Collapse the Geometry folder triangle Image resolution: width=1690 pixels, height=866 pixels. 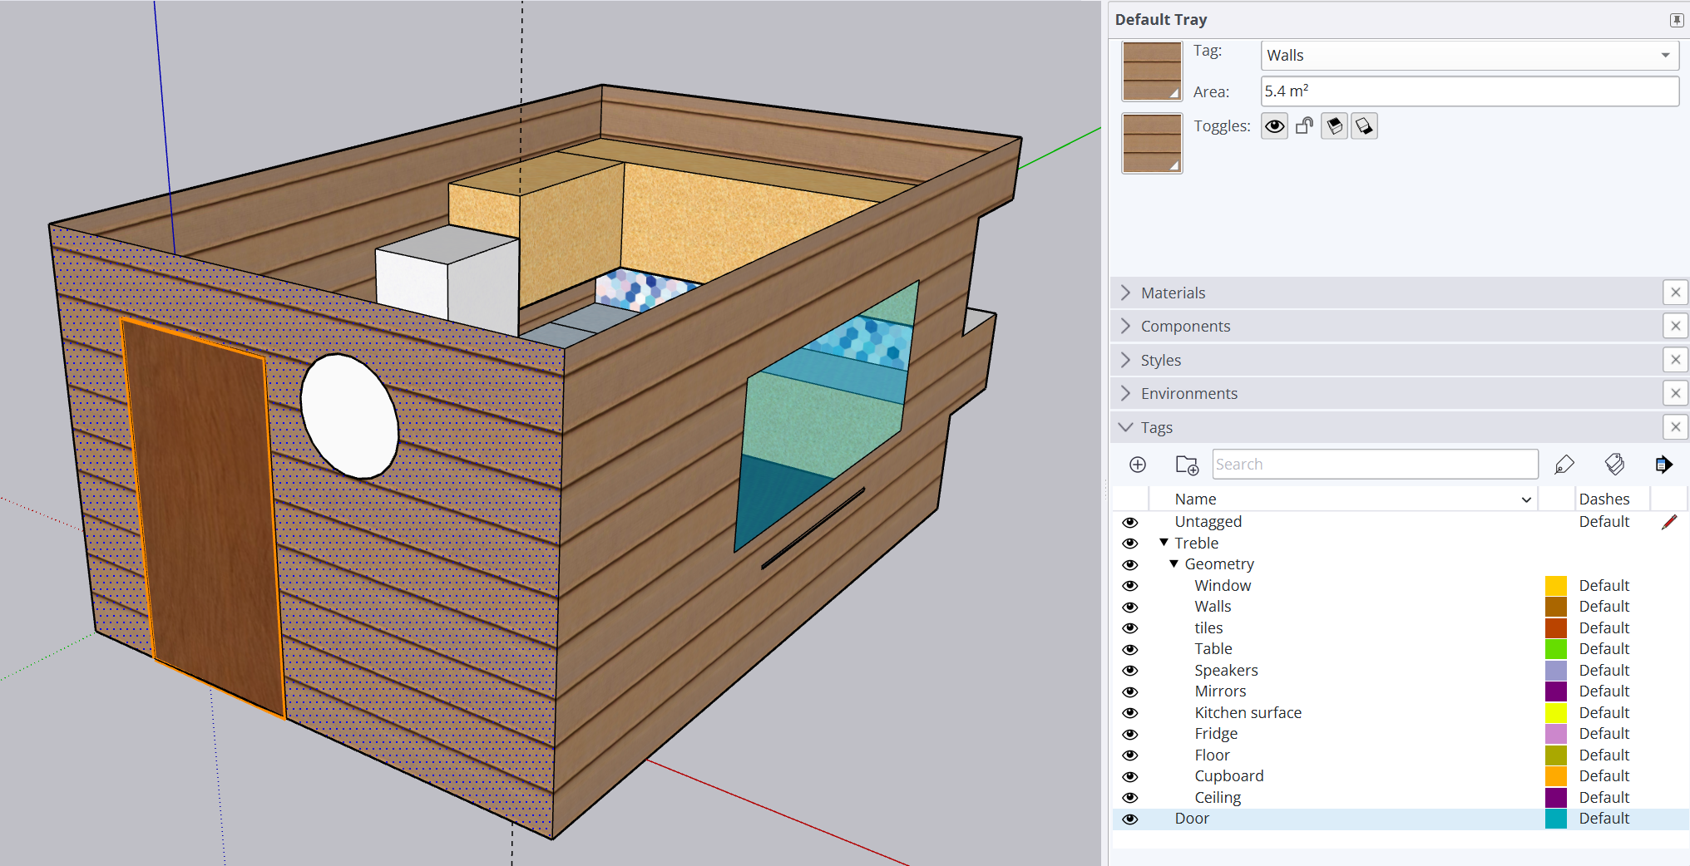tap(1174, 563)
